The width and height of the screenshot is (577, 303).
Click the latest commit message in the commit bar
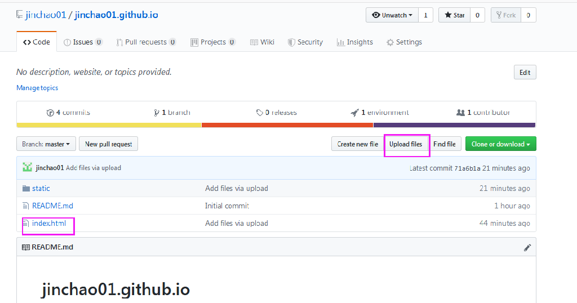(x=94, y=168)
